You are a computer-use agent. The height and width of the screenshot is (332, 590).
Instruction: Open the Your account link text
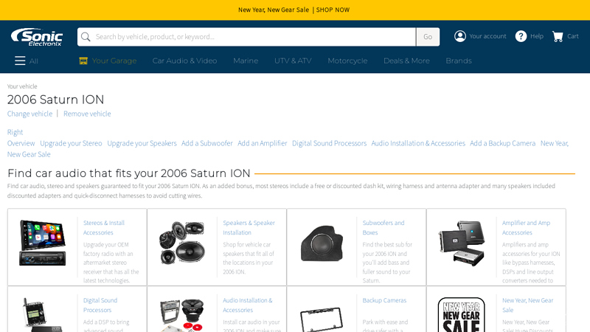(x=487, y=36)
